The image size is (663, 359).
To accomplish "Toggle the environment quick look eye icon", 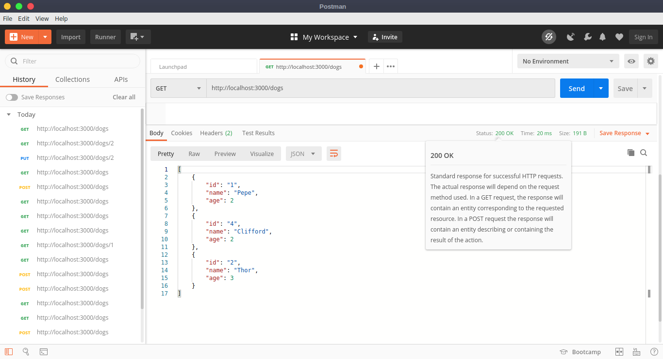I will point(631,61).
